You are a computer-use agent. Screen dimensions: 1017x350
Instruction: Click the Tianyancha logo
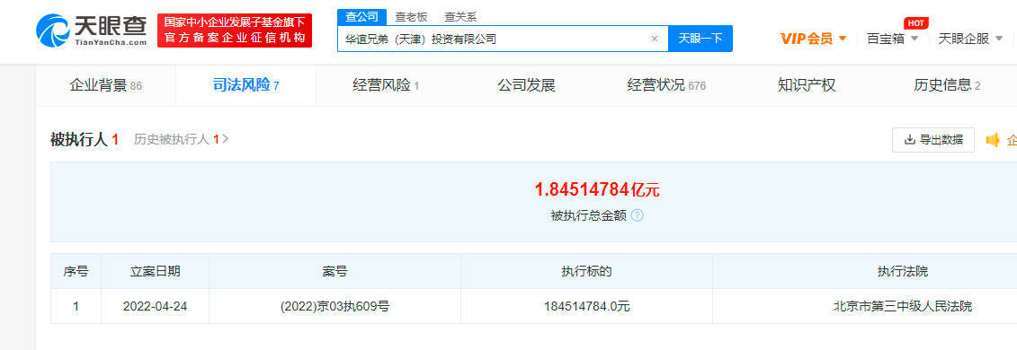92,31
